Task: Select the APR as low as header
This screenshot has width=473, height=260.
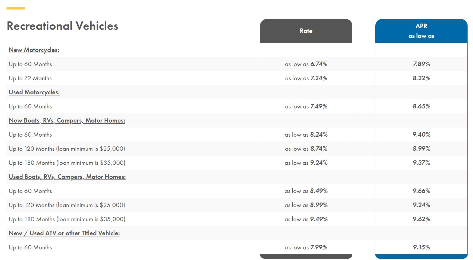Action: coord(421,31)
